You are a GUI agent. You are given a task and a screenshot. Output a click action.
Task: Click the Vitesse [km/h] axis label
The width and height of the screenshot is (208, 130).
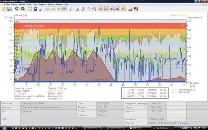194,18
